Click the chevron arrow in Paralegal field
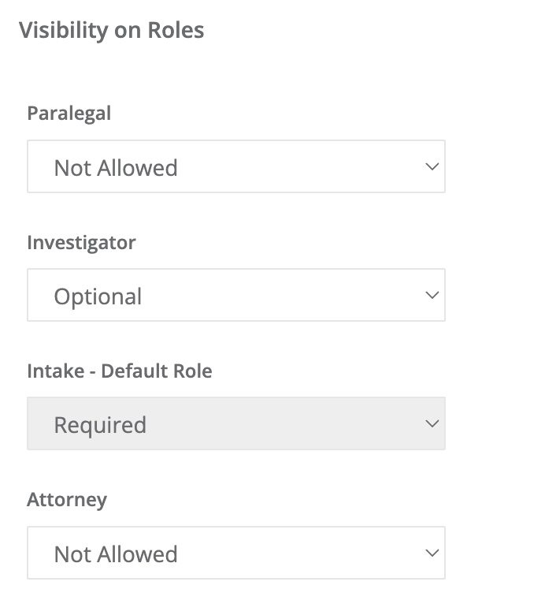556x604 pixels. pyautogui.click(x=432, y=167)
